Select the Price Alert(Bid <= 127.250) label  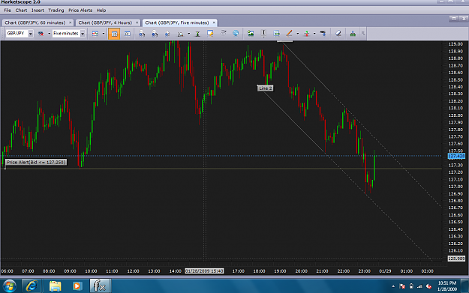36,163
